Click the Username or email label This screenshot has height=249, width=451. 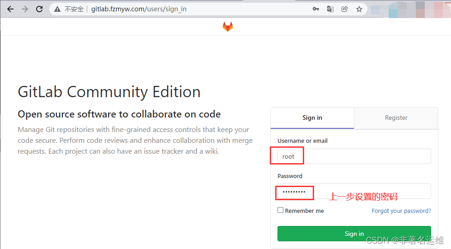(x=302, y=141)
